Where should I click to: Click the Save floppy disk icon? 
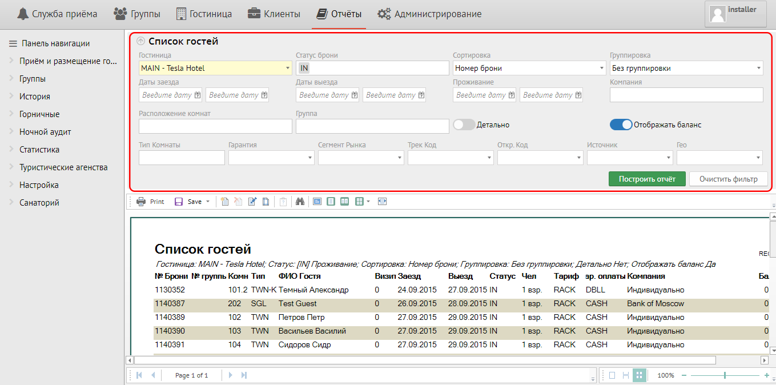click(x=179, y=202)
